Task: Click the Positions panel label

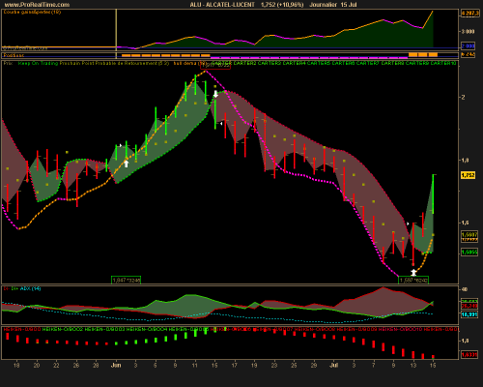Action: click(14, 55)
